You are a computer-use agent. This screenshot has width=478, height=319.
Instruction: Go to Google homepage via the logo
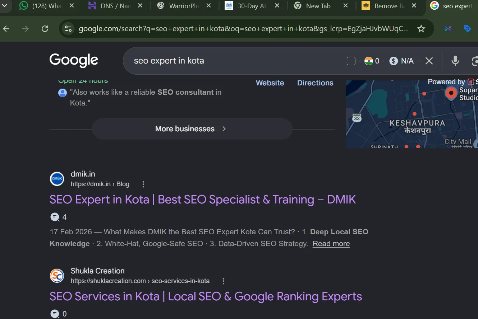pos(74,61)
